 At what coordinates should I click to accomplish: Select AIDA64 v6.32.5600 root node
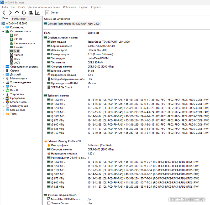point(14,23)
